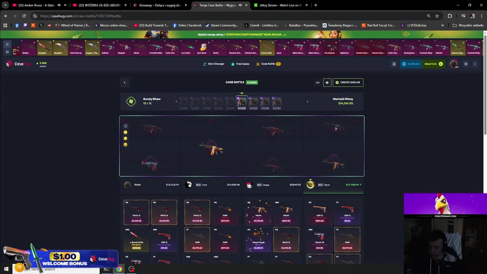
Task: Select Robik's Bowie Knife Slaughter drop
Action: coord(136,239)
